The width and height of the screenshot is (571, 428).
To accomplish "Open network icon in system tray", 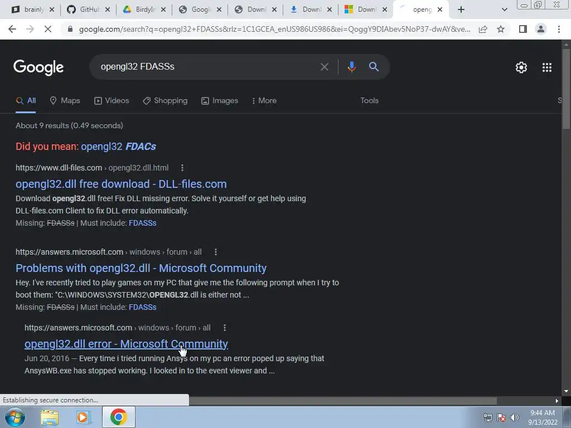I will [487, 417].
